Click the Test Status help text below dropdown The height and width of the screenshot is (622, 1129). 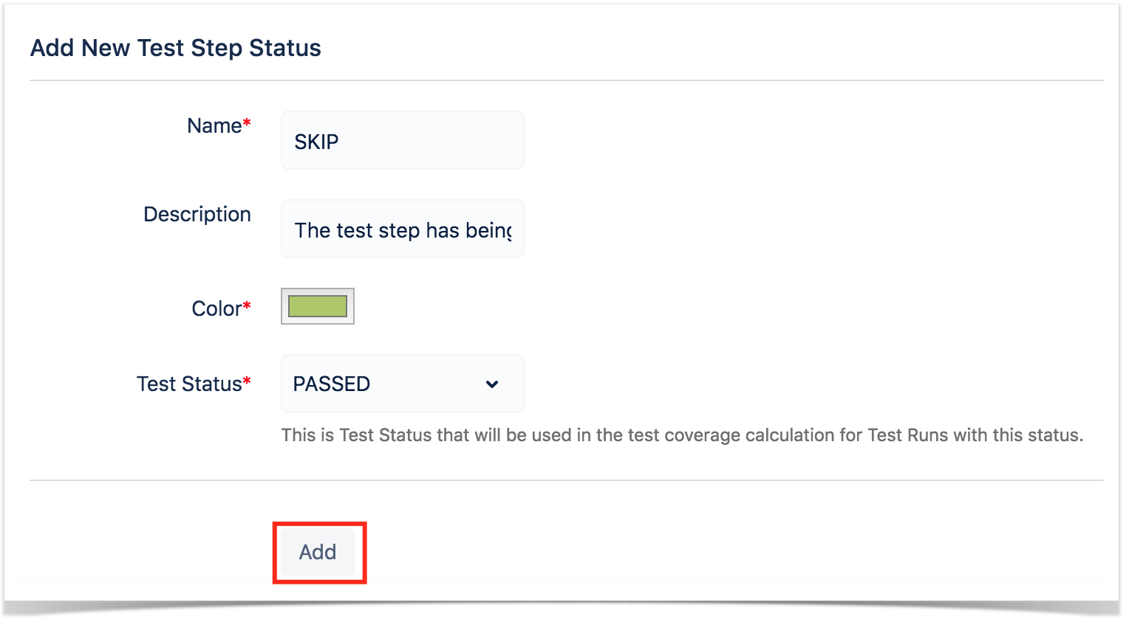tap(682, 435)
